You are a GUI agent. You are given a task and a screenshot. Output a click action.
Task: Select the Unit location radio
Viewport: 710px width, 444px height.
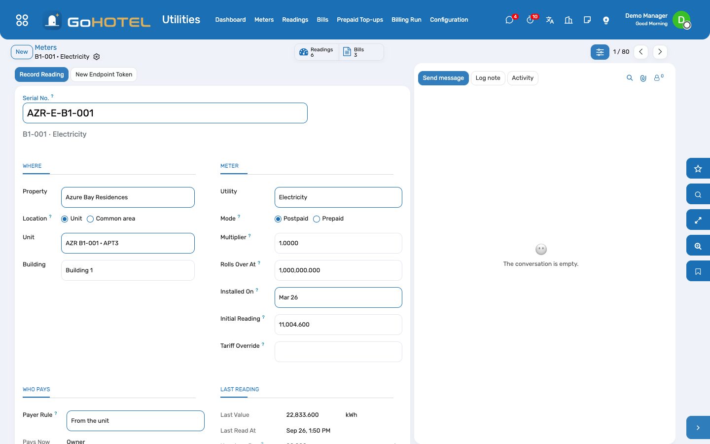pos(65,219)
